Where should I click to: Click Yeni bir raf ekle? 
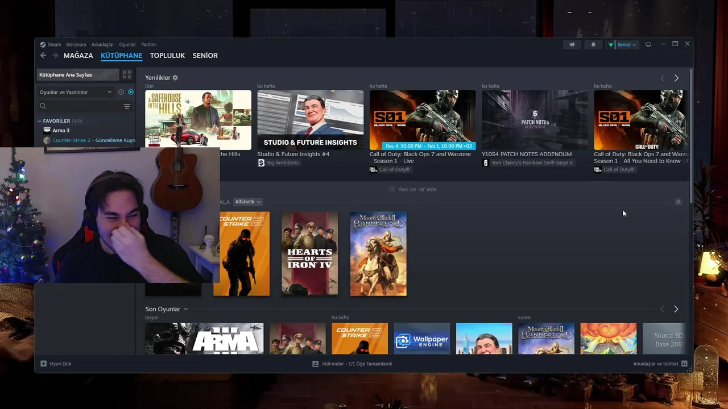click(413, 189)
